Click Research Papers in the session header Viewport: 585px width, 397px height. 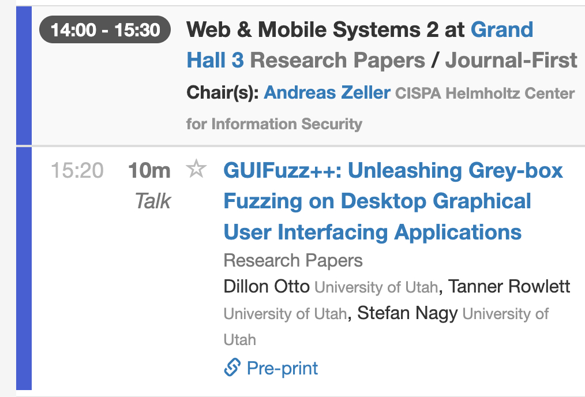pos(337,60)
